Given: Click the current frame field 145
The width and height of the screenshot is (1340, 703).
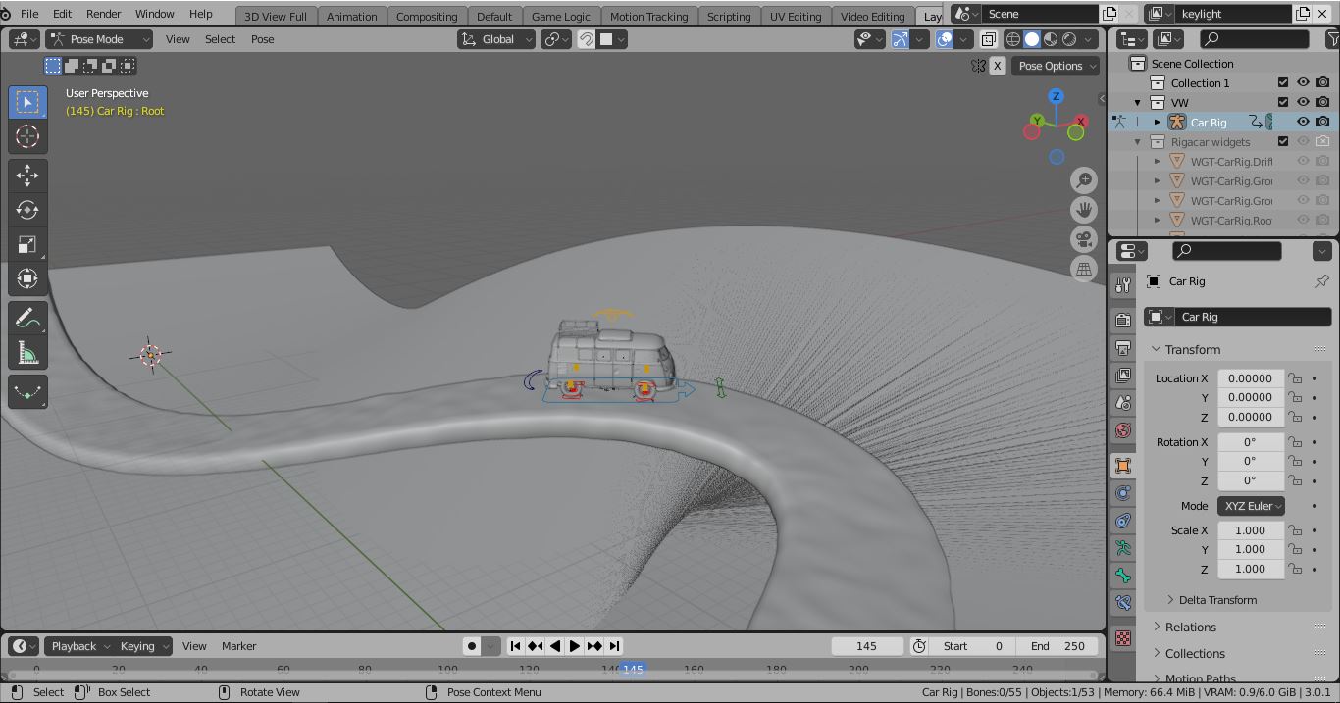Looking at the screenshot, I should [867, 646].
